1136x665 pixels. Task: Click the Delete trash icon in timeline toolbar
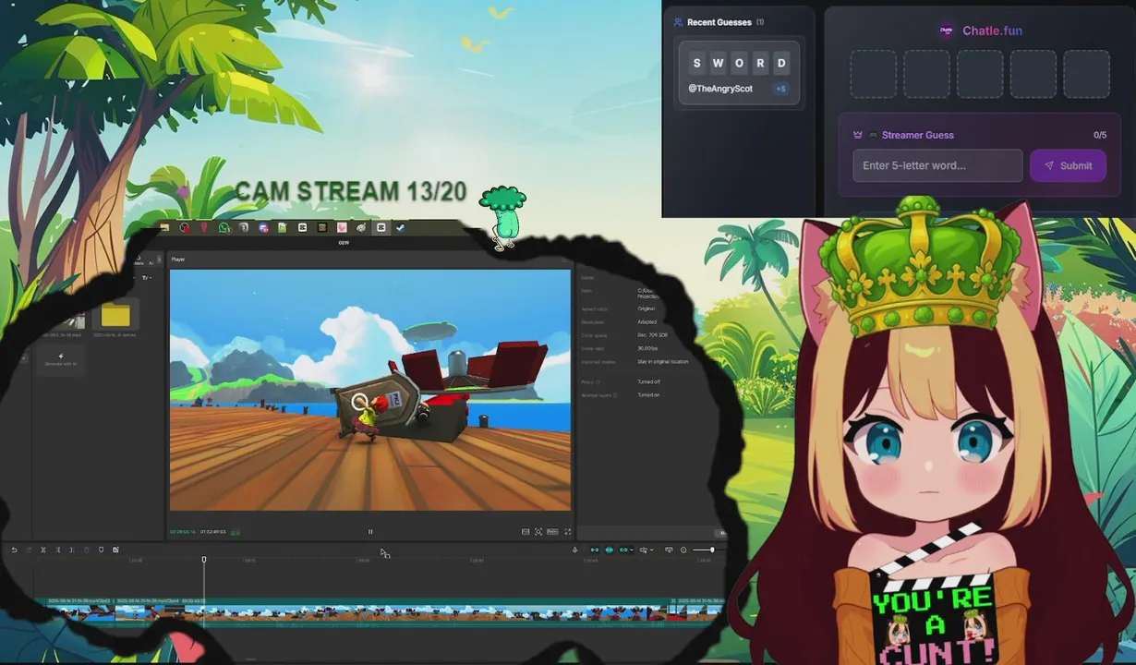(87, 550)
